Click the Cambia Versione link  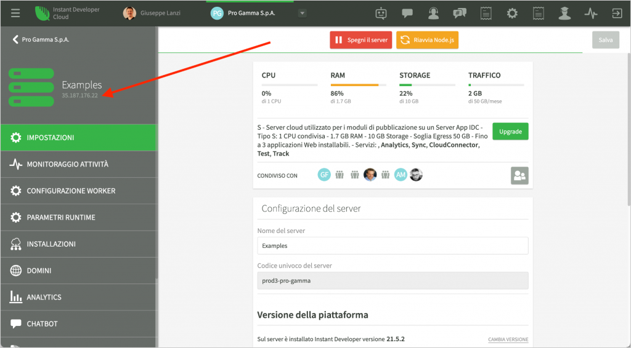click(508, 339)
